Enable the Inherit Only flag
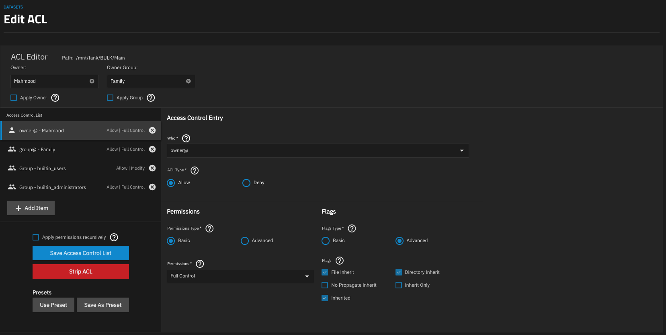This screenshot has height=335, width=666. click(x=399, y=285)
